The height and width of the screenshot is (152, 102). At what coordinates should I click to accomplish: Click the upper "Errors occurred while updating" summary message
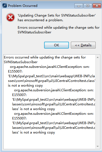click(58, 30)
